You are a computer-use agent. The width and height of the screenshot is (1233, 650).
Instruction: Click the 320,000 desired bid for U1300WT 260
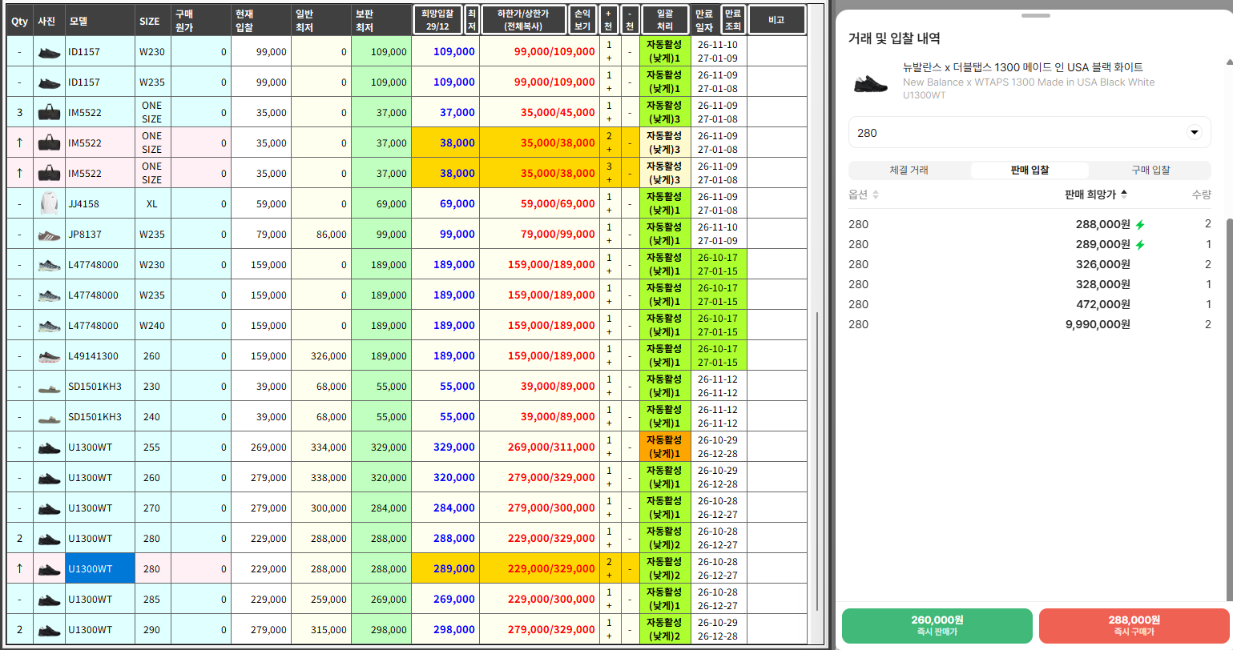click(445, 478)
